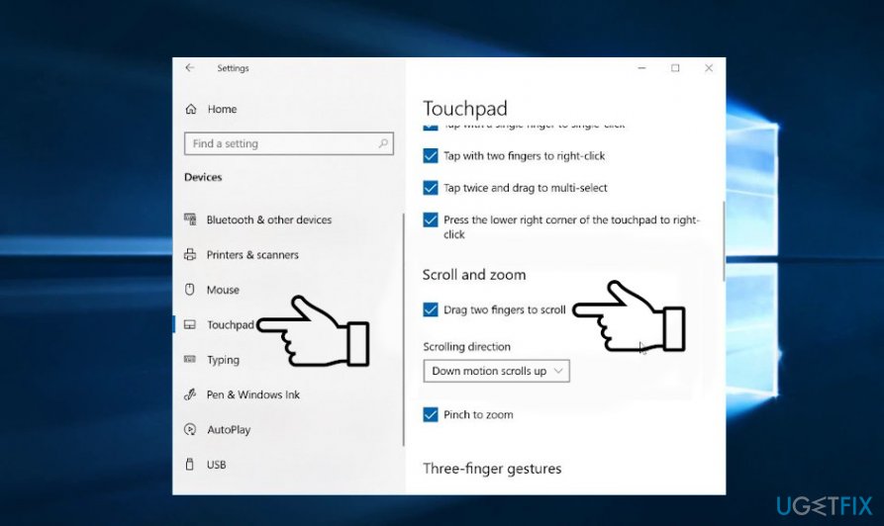Toggle Tap twice and drag to multi-select
The height and width of the screenshot is (526, 884).
click(431, 188)
